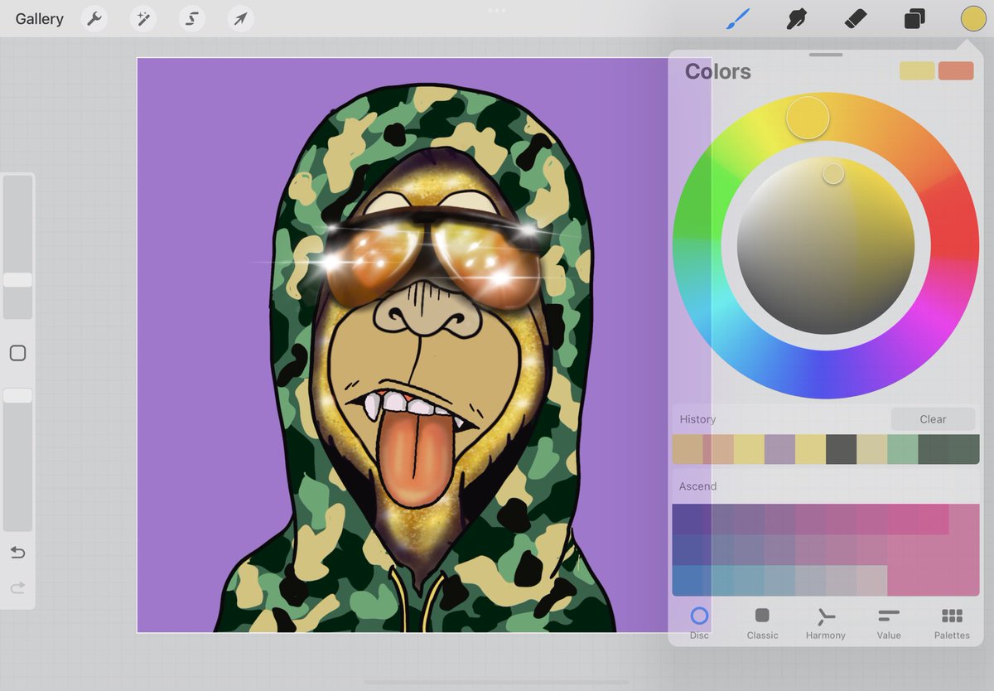Click the Colors panel grab handle
This screenshot has width=994, height=691.
click(x=825, y=55)
